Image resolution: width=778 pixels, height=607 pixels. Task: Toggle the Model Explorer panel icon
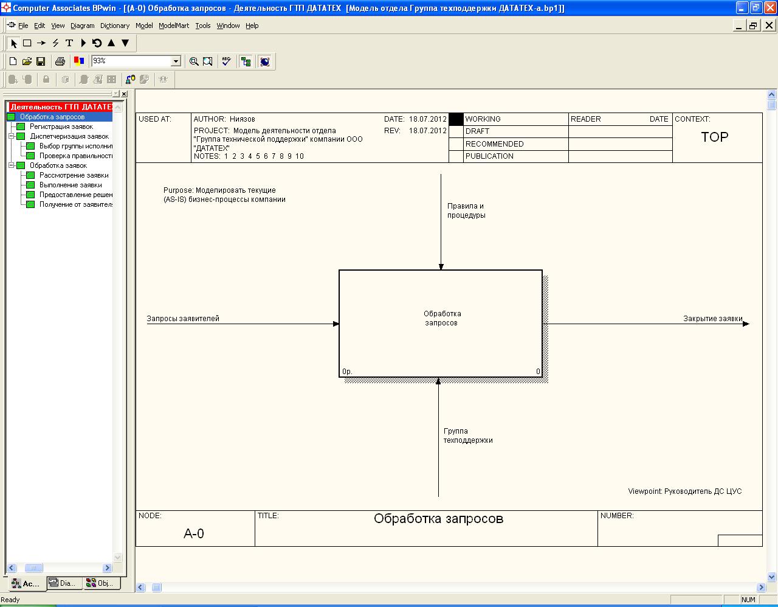(246, 61)
